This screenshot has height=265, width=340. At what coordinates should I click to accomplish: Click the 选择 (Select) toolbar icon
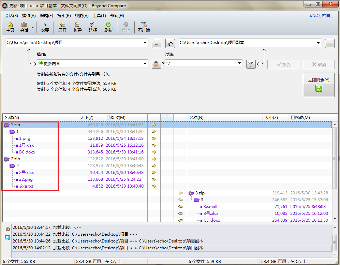tap(93, 27)
